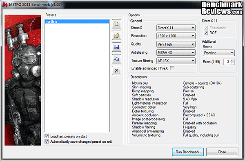Click the 'Sub-scattering' value text
Screen dimensions: 245x161
(x=194, y=87)
